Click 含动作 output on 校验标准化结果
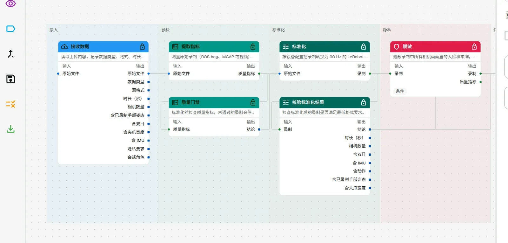 tap(370, 171)
